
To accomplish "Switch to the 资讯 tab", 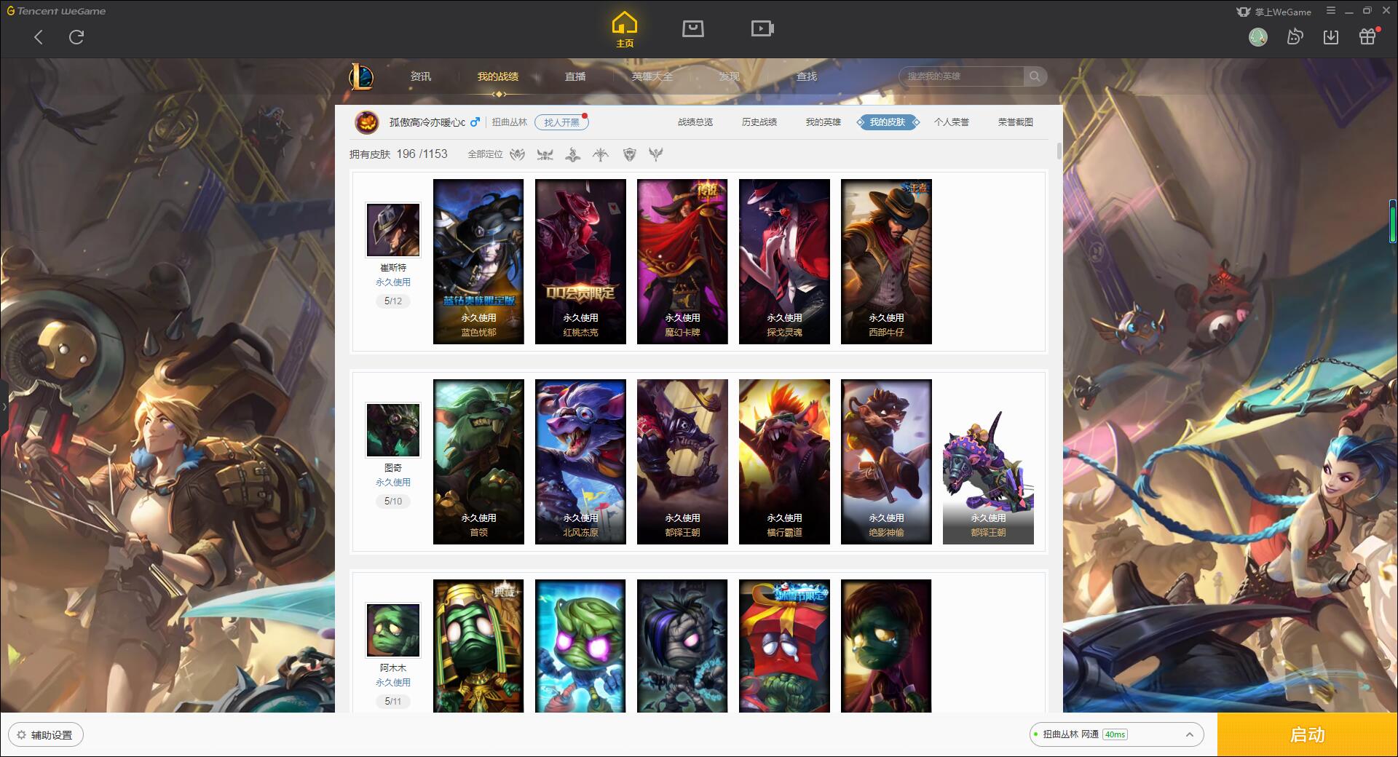I will tap(420, 76).
